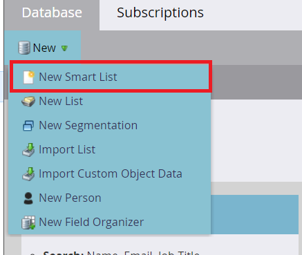Select Import List menu item
The image size is (302, 255).
point(110,149)
